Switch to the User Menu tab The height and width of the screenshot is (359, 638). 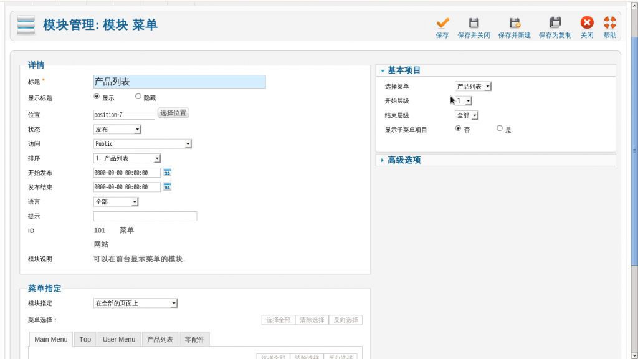pyautogui.click(x=118, y=339)
